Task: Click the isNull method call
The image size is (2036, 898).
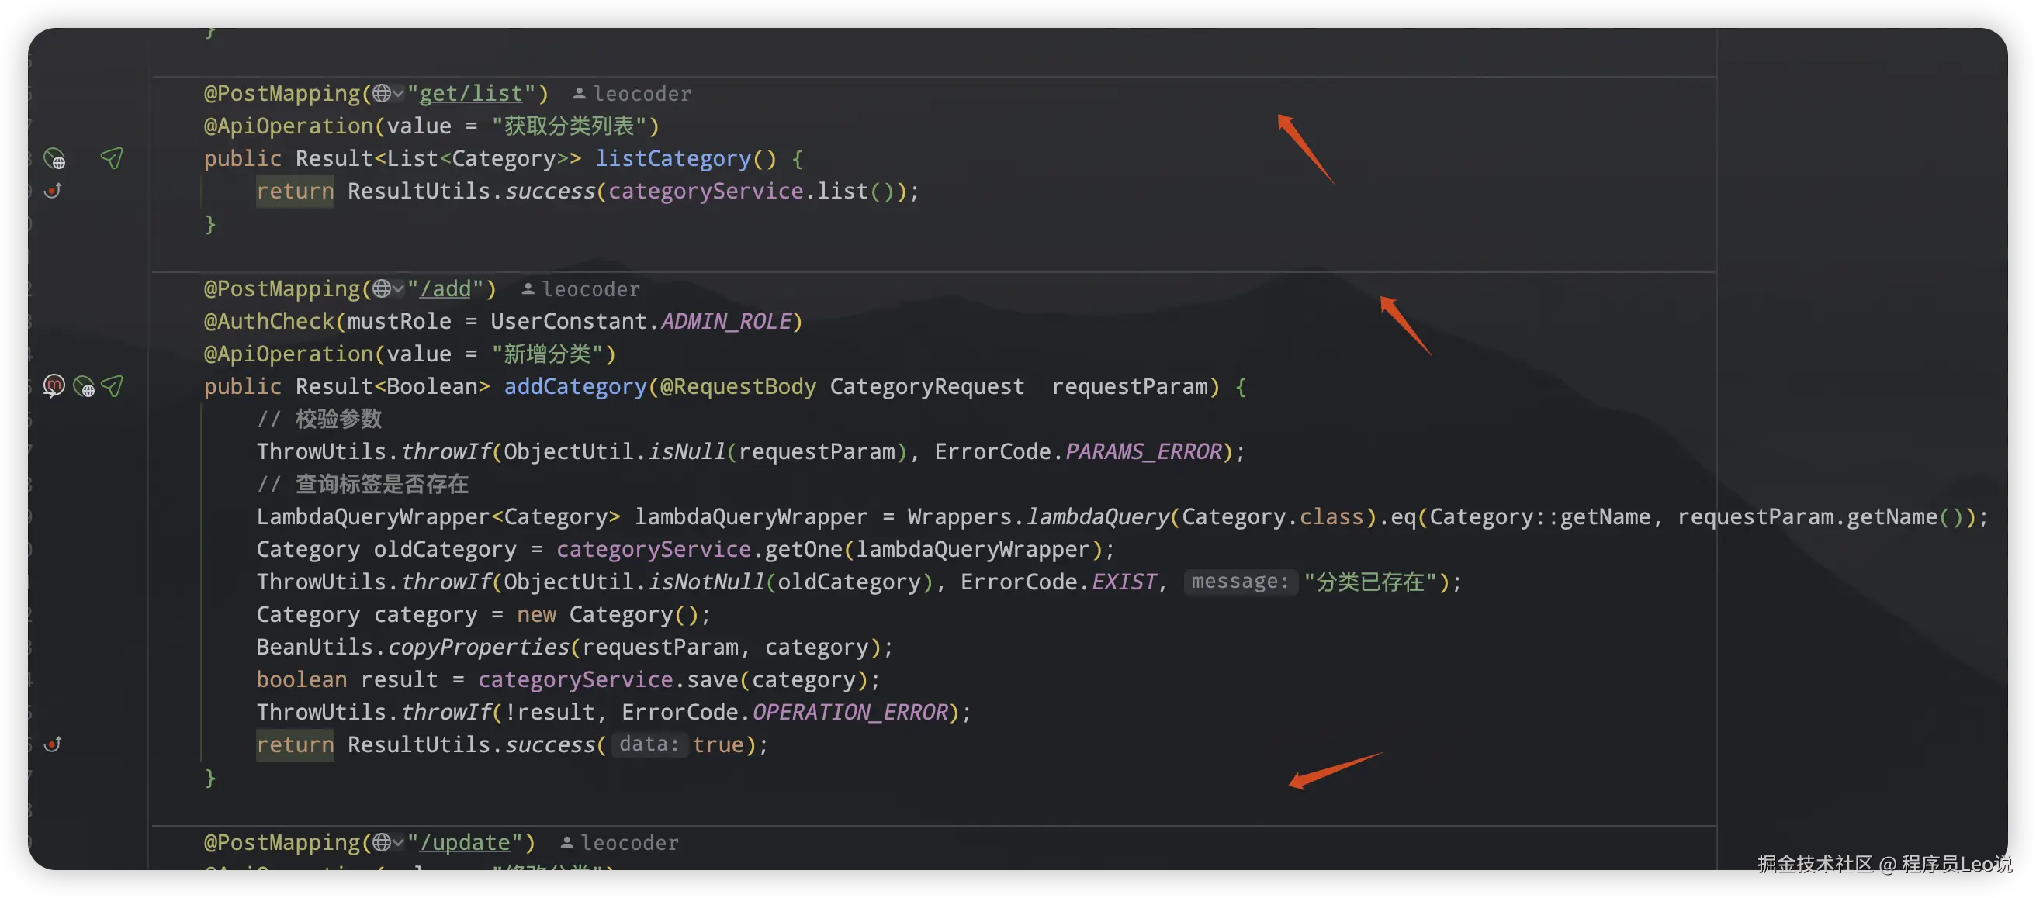Action: pos(685,451)
